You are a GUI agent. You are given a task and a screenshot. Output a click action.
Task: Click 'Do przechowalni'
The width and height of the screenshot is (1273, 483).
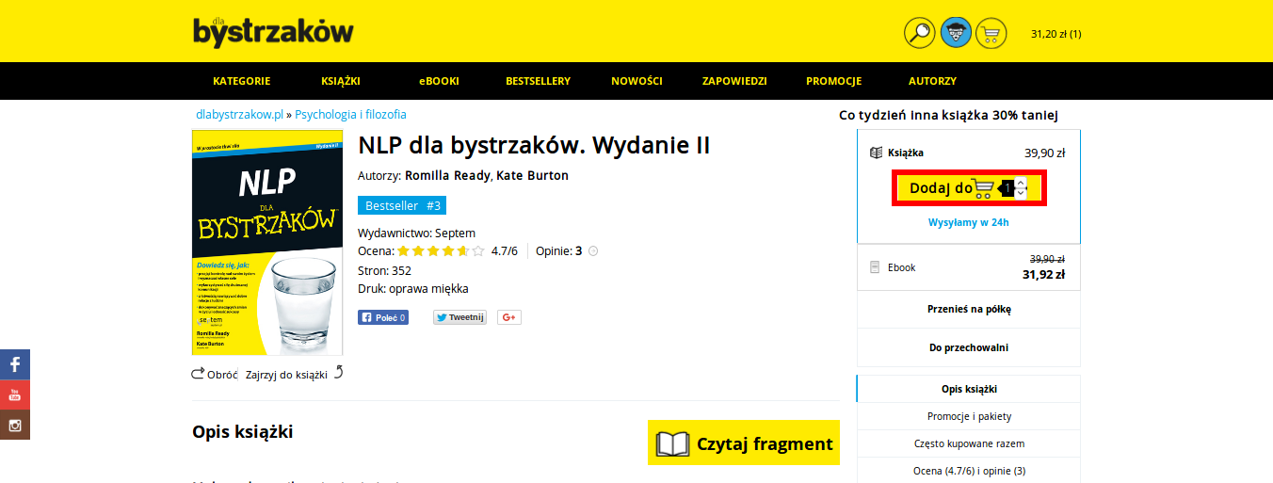click(x=969, y=347)
